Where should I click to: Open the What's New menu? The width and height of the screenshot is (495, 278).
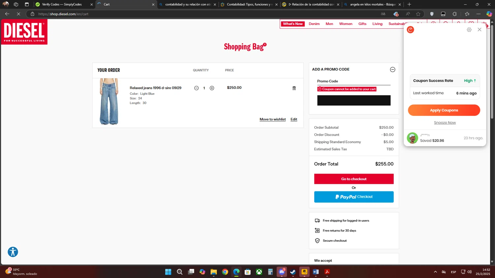pos(293,24)
